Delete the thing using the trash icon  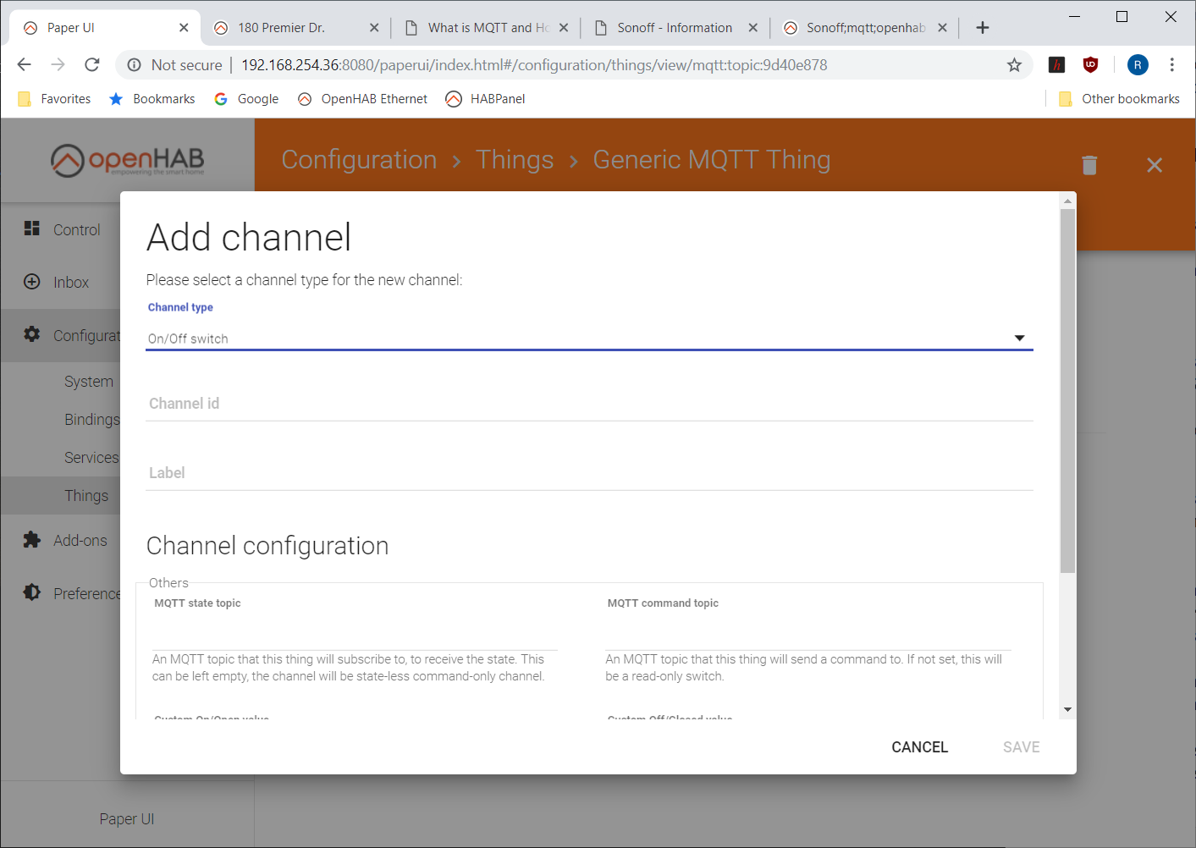(1089, 165)
